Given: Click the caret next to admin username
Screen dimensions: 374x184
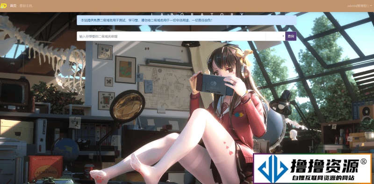Looking at the screenshot, I should click(371, 6).
